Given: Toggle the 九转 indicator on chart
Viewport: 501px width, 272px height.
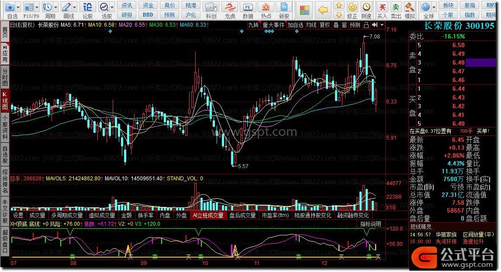Looking at the screenshot, I should [x=253, y=25].
